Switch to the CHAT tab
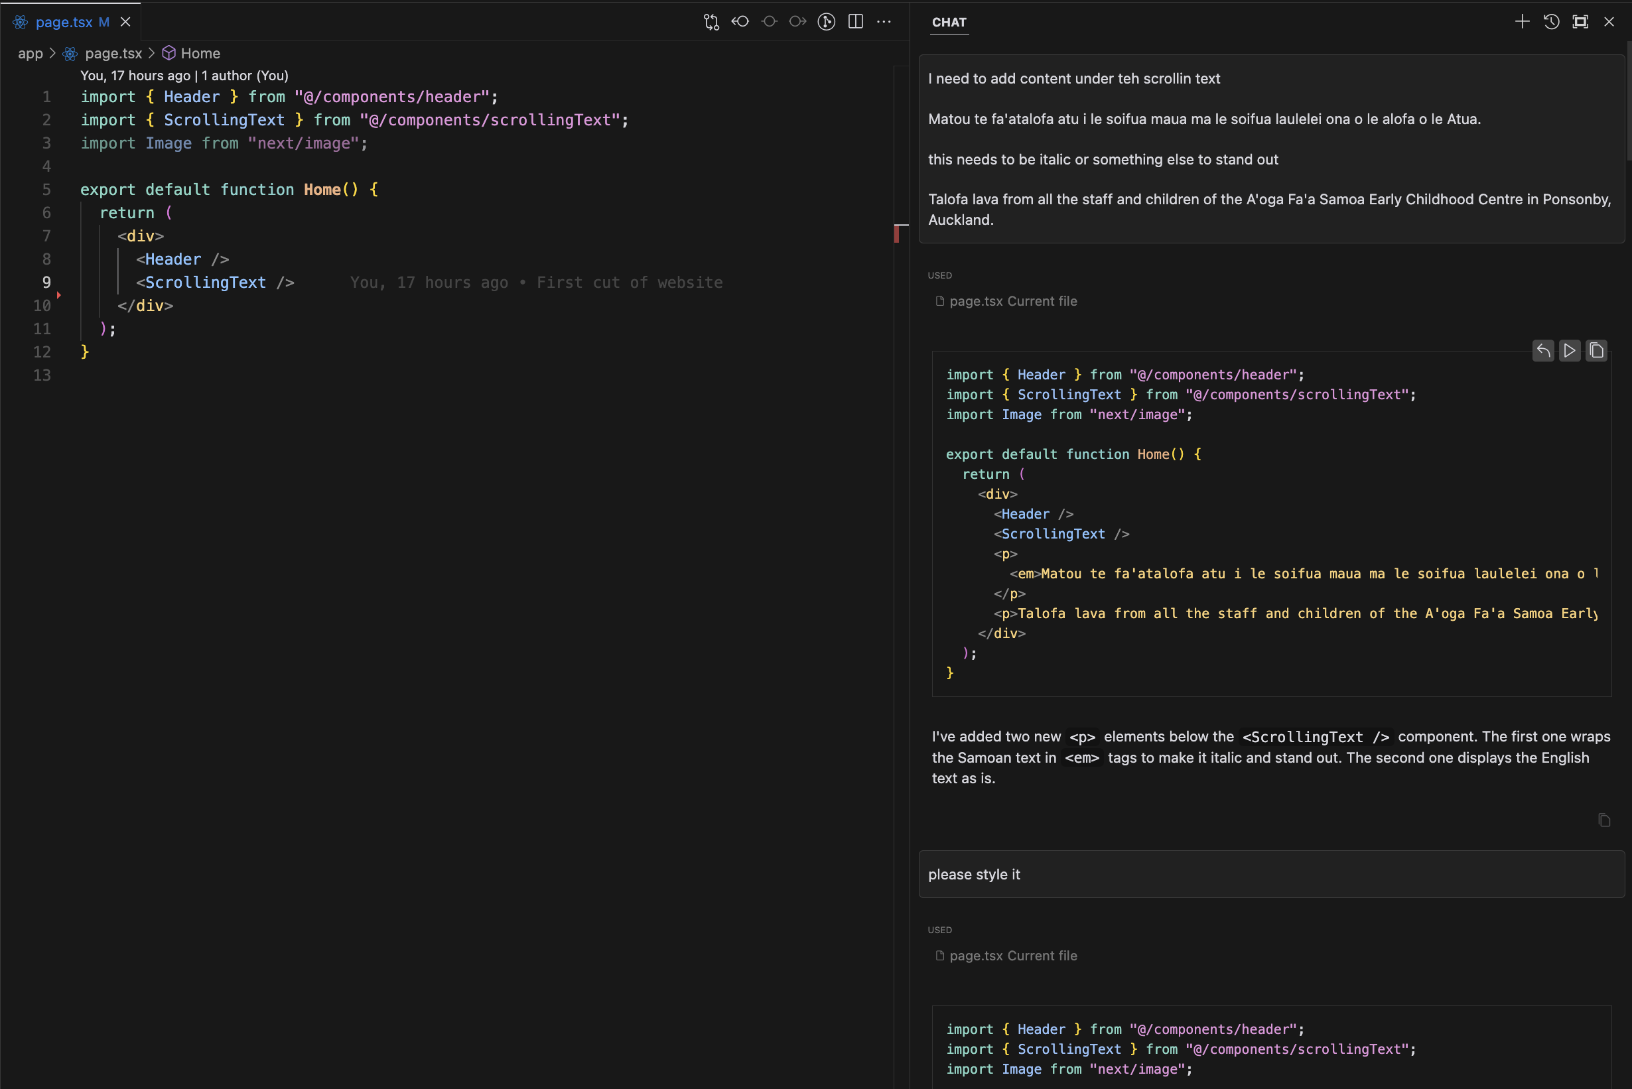The height and width of the screenshot is (1089, 1632). (949, 23)
